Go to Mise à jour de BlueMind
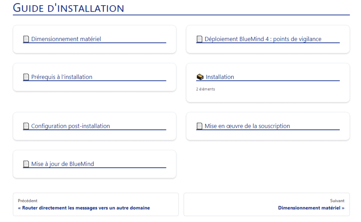 pyautogui.click(x=62, y=164)
